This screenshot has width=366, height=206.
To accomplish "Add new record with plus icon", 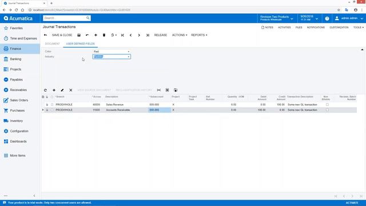I will 96,35.
